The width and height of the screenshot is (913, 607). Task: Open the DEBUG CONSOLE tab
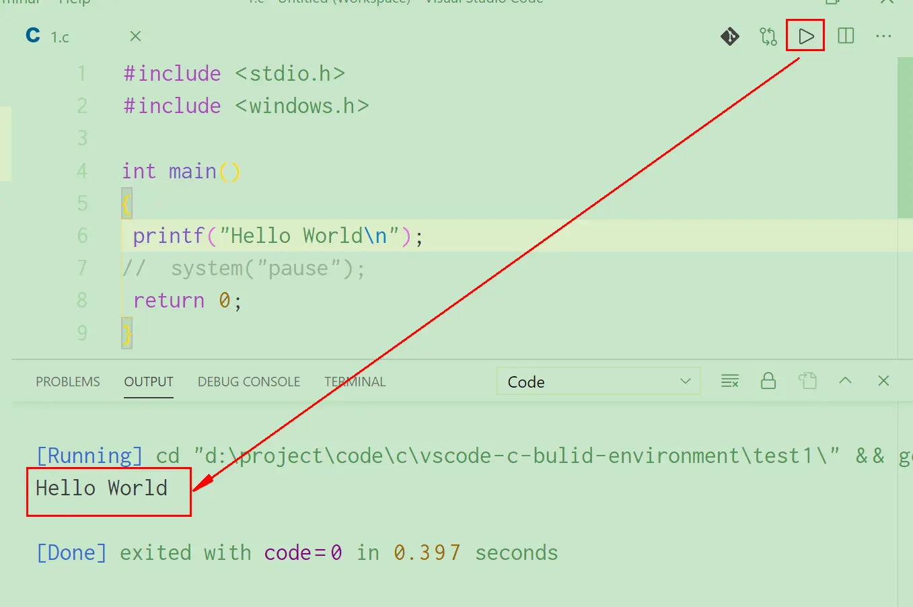248,382
